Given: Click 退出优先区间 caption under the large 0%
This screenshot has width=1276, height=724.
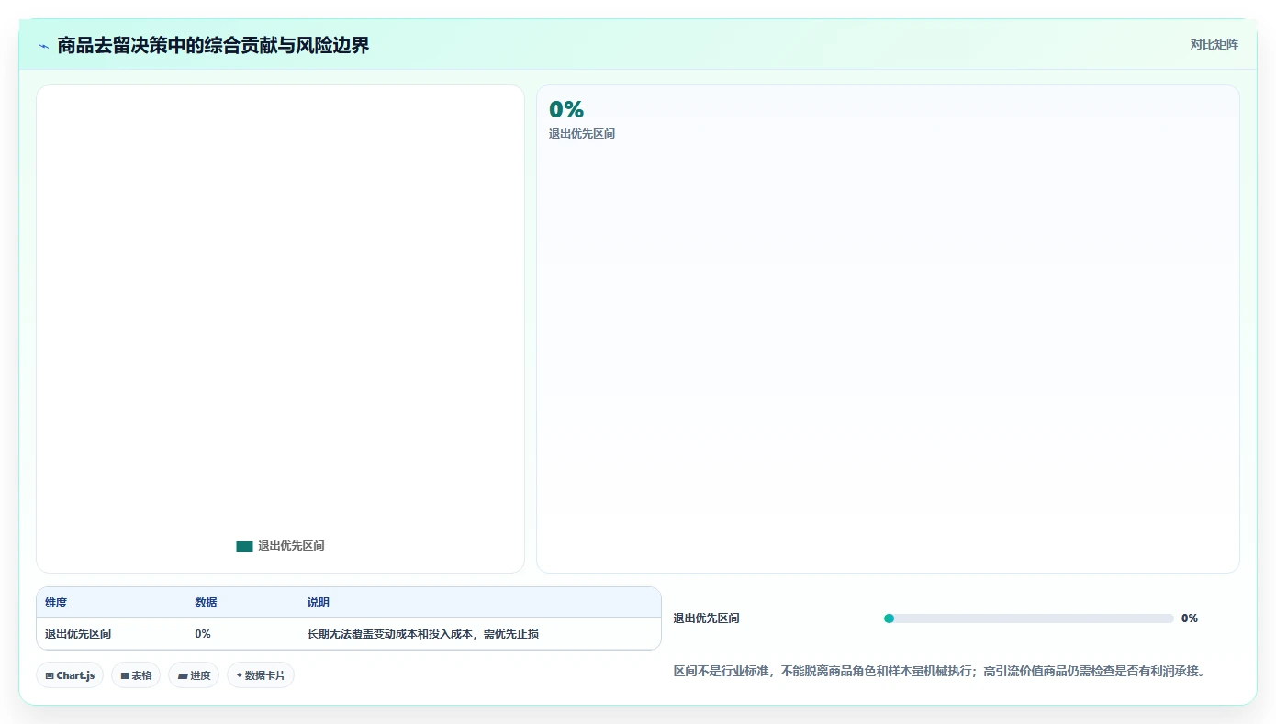Looking at the screenshot, I should tap(582, 134).
